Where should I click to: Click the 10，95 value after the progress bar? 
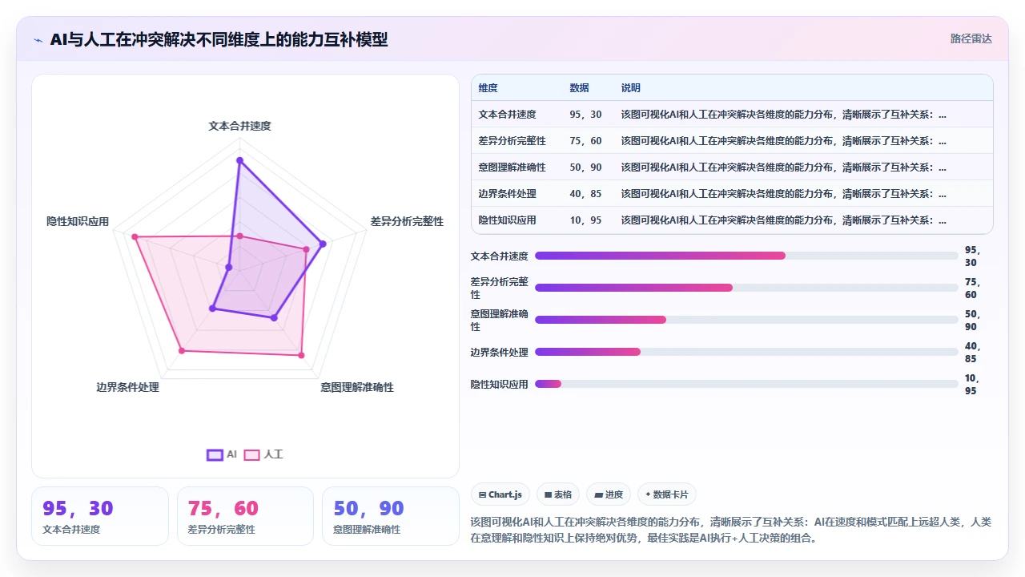973,384
